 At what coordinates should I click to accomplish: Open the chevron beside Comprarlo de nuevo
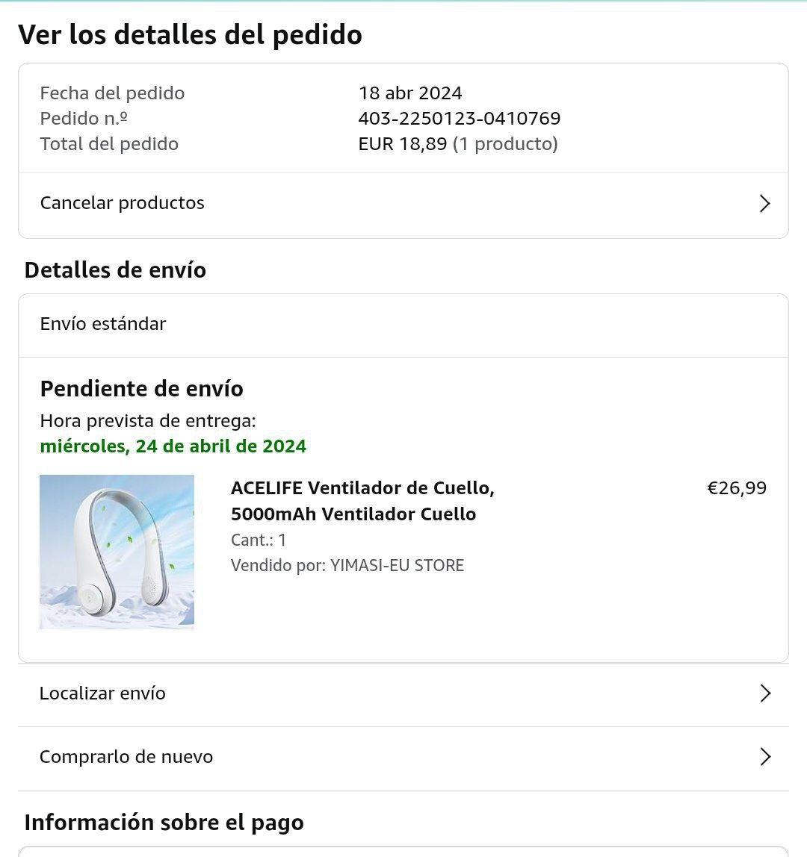pyautogui.click(x=765, y=756)
